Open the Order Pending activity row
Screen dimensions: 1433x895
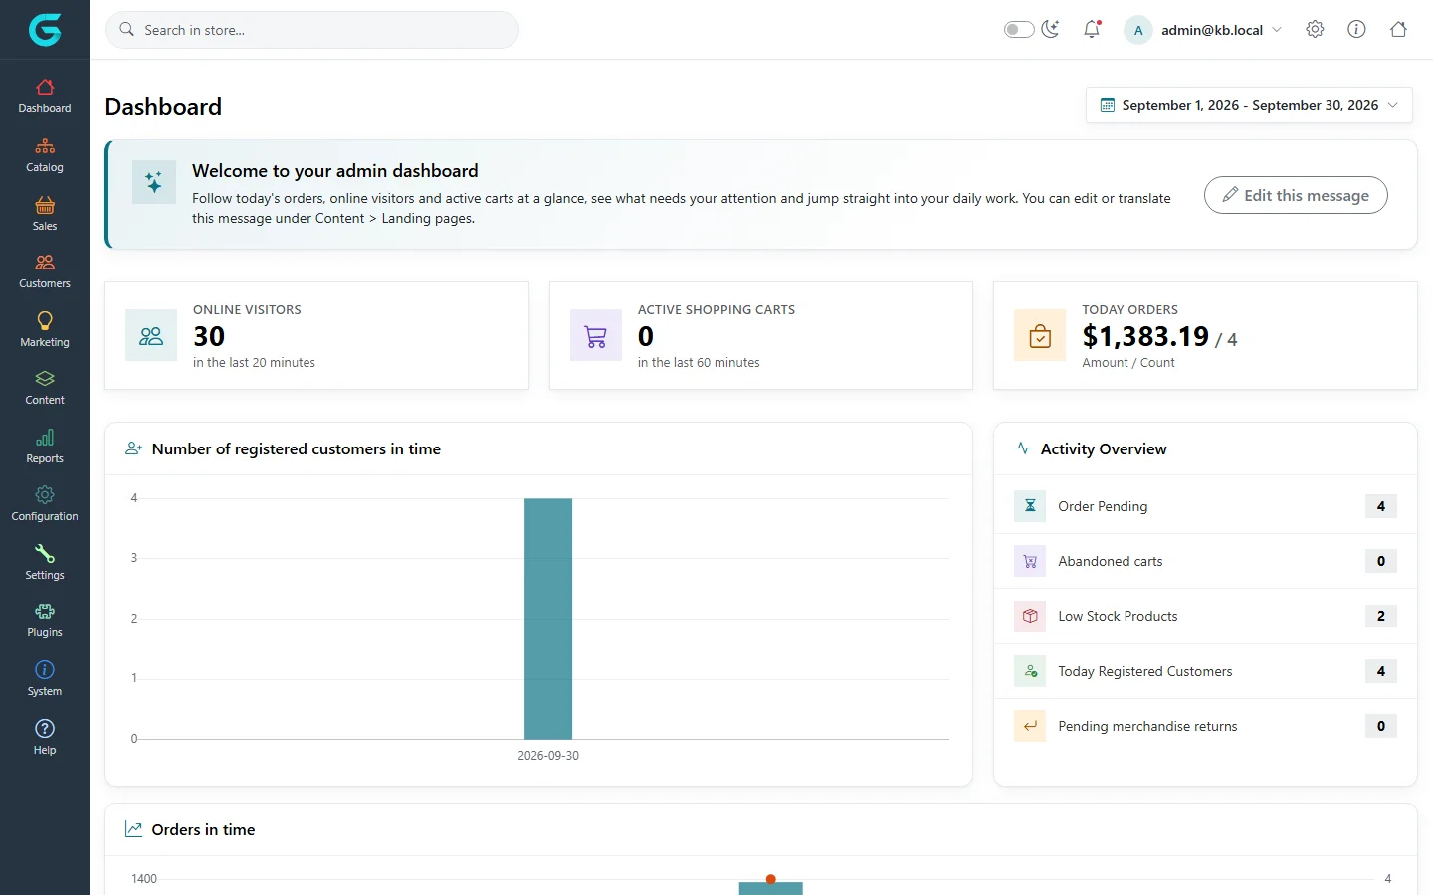point(1205,506)
